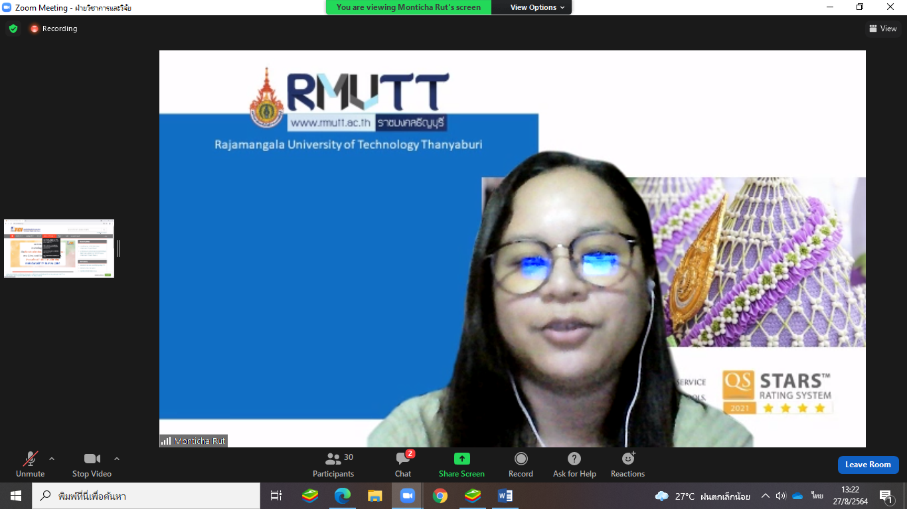Select the shared screen thumbnail
Image resolution: width=907 pixels, height=509 pixels.
coord(59,249)
